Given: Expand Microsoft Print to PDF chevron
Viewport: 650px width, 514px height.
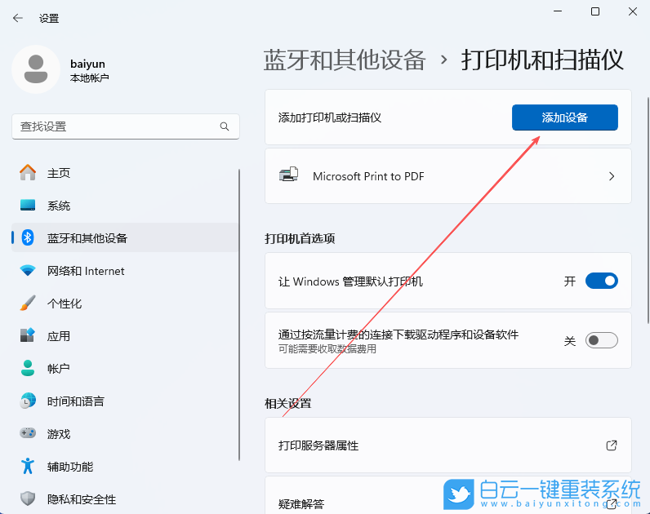Looking at the screenshot, I should click(612, 176).
